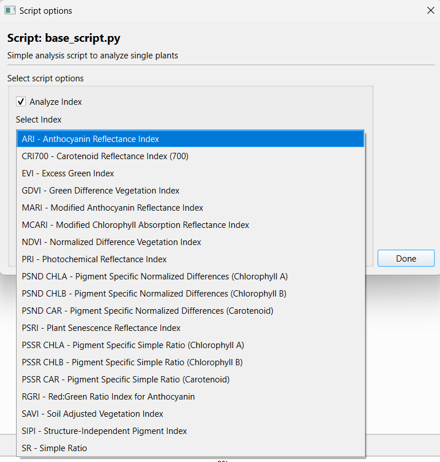Pick SR - Simple Ratio option
This screenshot has height=462, width=440.
pyautogui.click(x=54, y=448)
